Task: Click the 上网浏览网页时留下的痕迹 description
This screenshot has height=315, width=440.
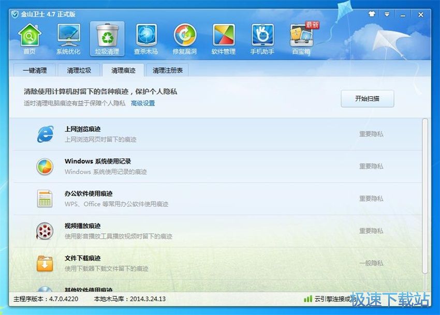Action: [100, 140]
